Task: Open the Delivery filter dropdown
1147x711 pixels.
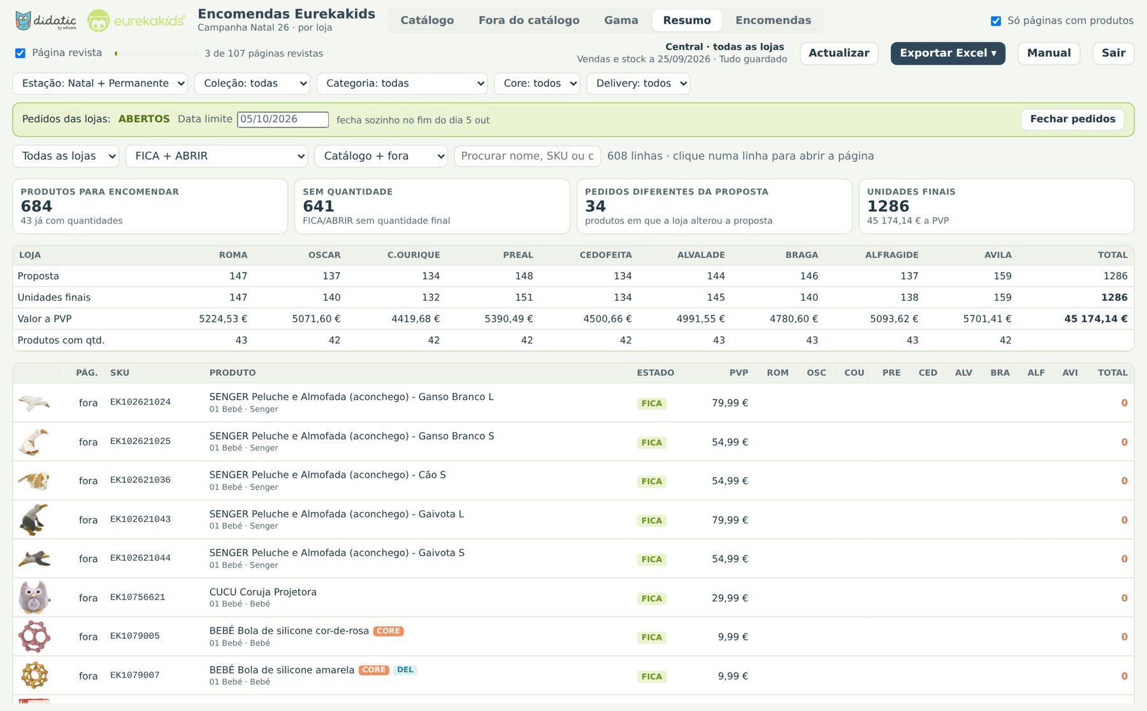Action: point(638,83)
